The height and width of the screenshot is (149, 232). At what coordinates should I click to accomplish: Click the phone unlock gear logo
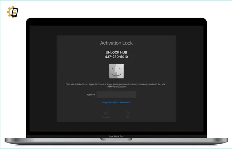pyautogui.click(x=13, y=12)
